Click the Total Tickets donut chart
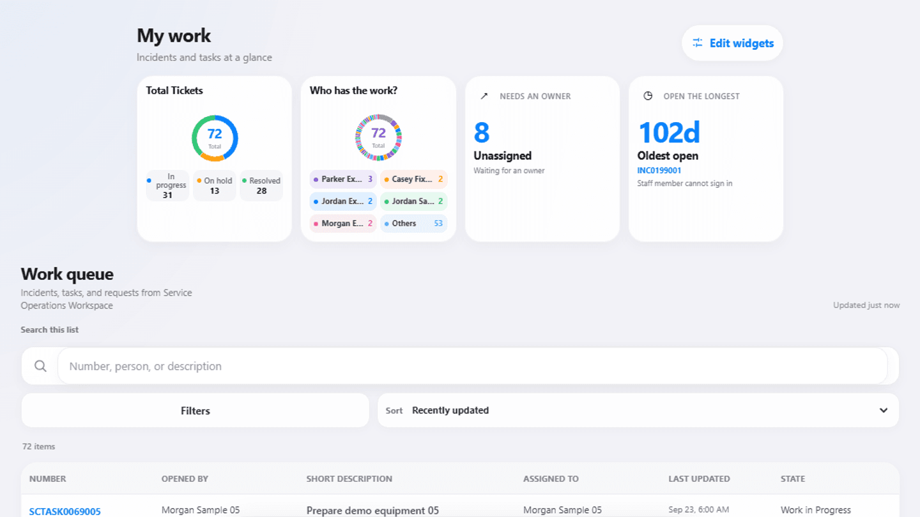 (215, 138)
